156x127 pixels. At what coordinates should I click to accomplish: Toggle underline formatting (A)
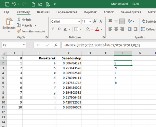click(65, 29)
